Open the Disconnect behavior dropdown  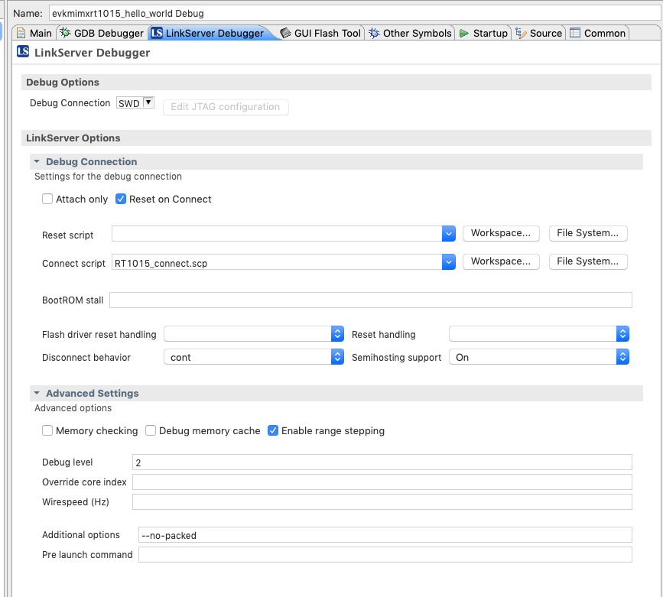click(x=254, y=357)
